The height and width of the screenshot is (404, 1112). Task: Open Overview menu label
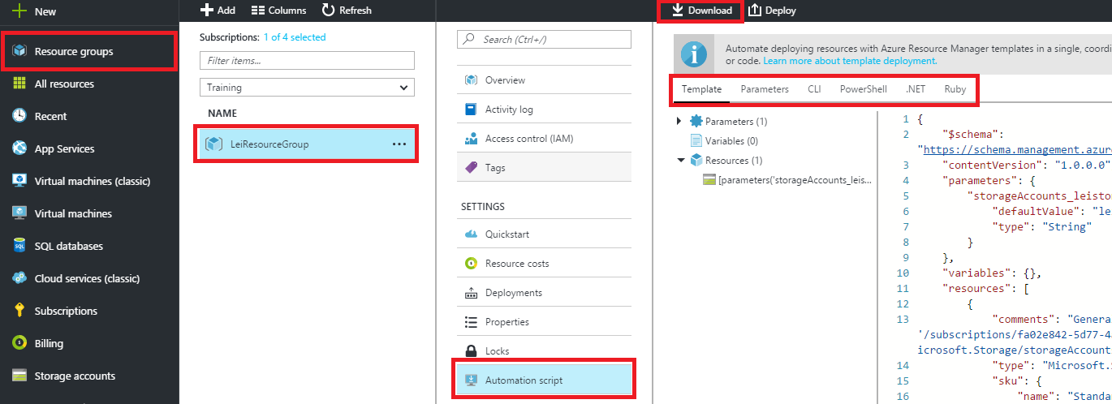(505, 80)
